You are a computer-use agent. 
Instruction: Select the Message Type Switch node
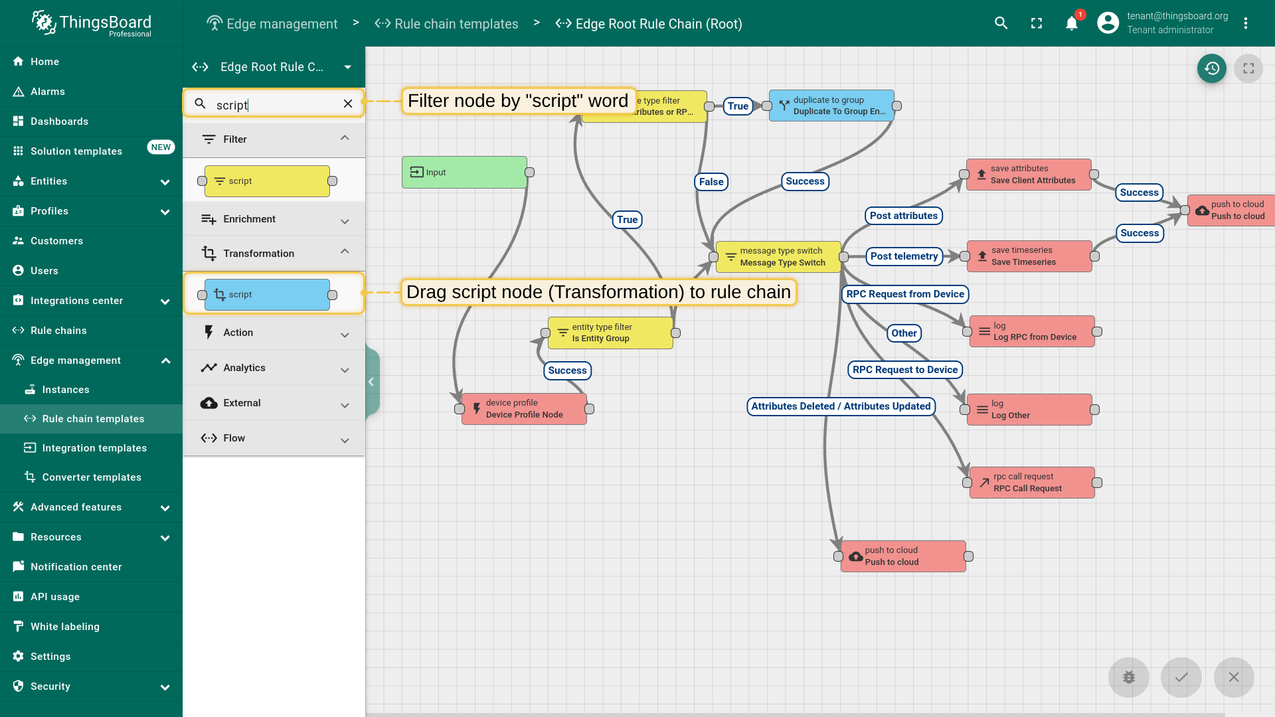[x=778, y=257]
